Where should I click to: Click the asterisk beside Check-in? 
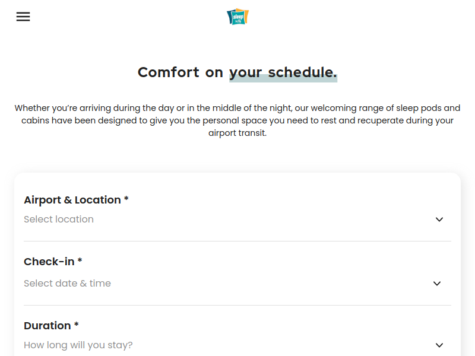[80, 260]
